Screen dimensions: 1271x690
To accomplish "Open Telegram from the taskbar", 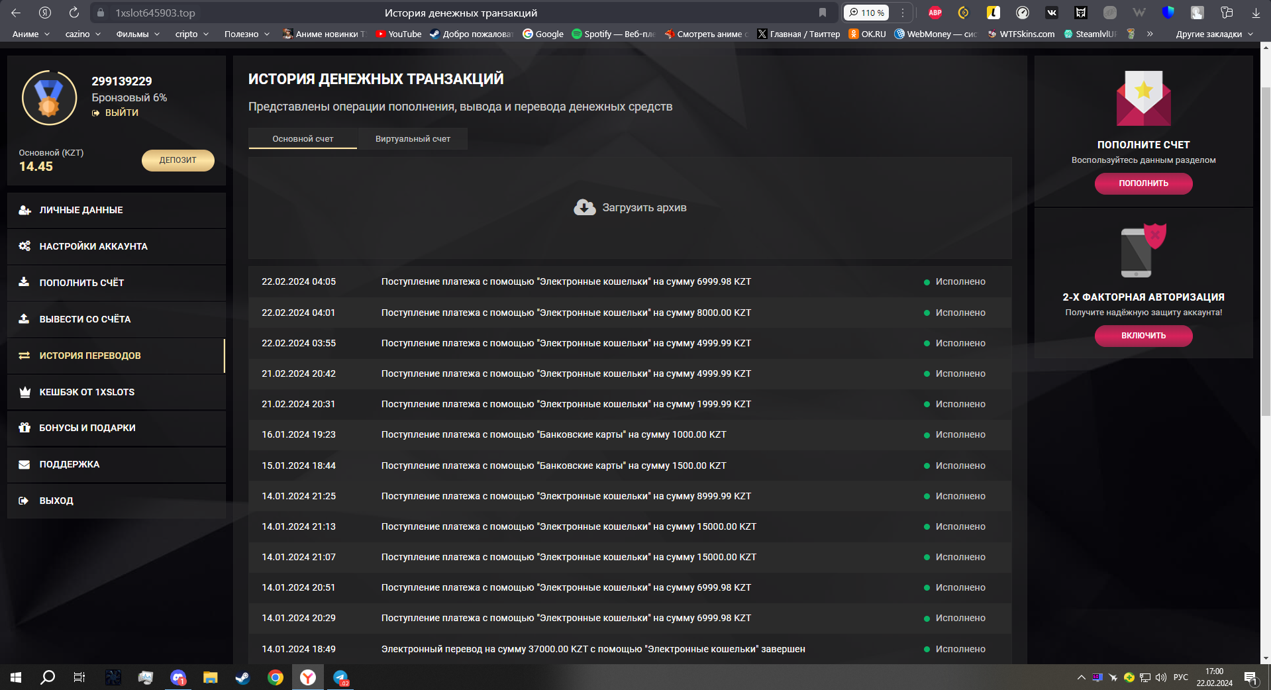I will 340,677.
